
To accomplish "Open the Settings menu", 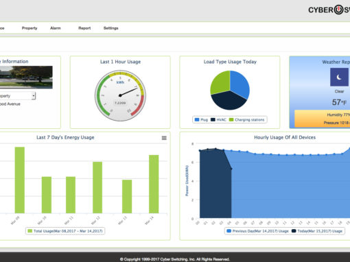I will 111,28.
